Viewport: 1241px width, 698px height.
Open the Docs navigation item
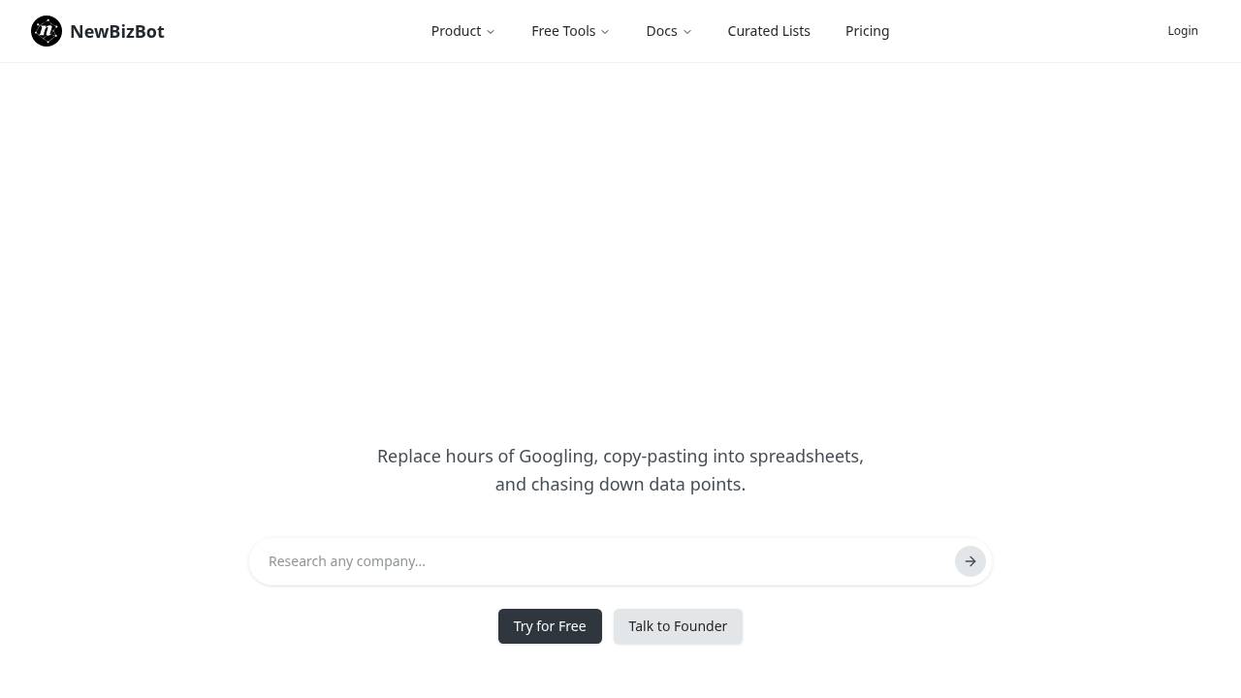(661, 30)
